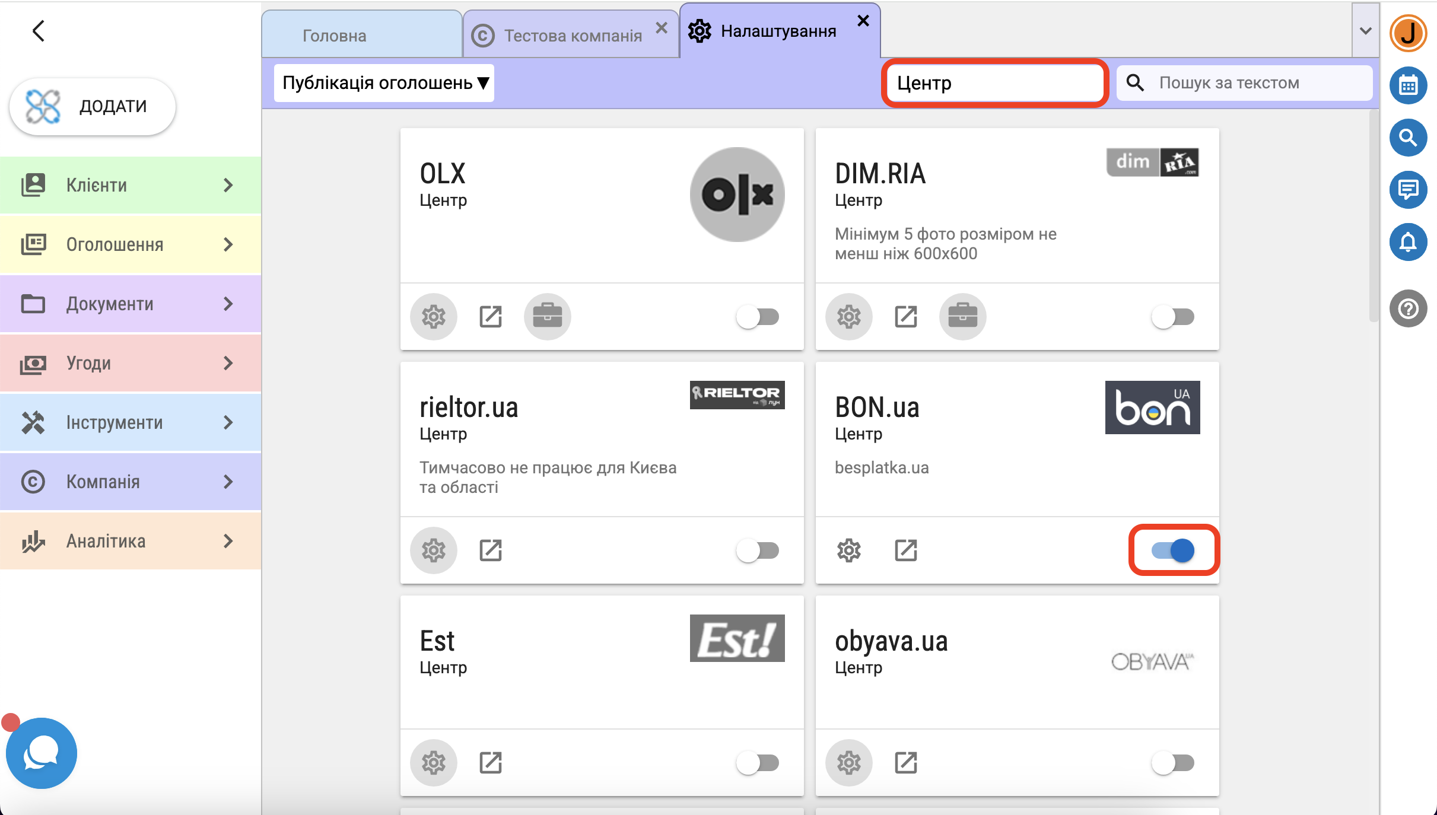Viewport: 1437px width, 815px height.
Task: Open rieltor.ua external link icon
Action: click(x=491, y=550)
